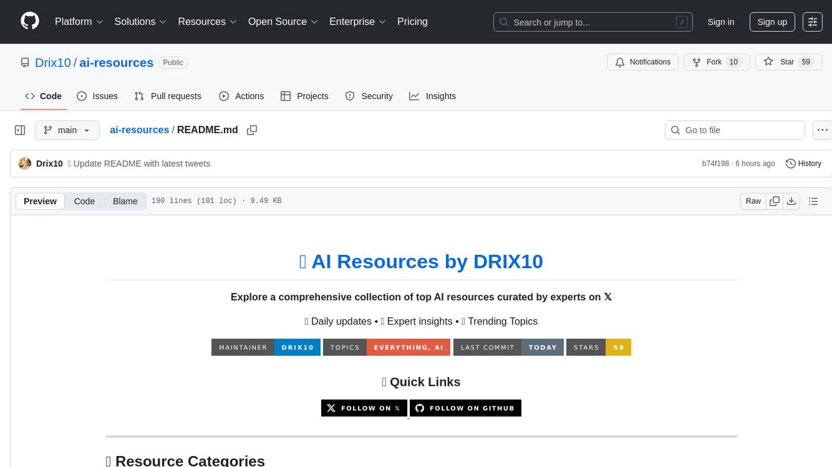Focus the Search or jump to field

[593, 22]
